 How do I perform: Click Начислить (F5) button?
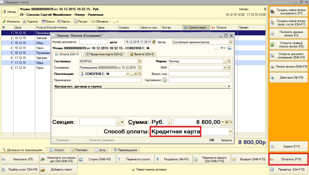[x=20, y=159]
